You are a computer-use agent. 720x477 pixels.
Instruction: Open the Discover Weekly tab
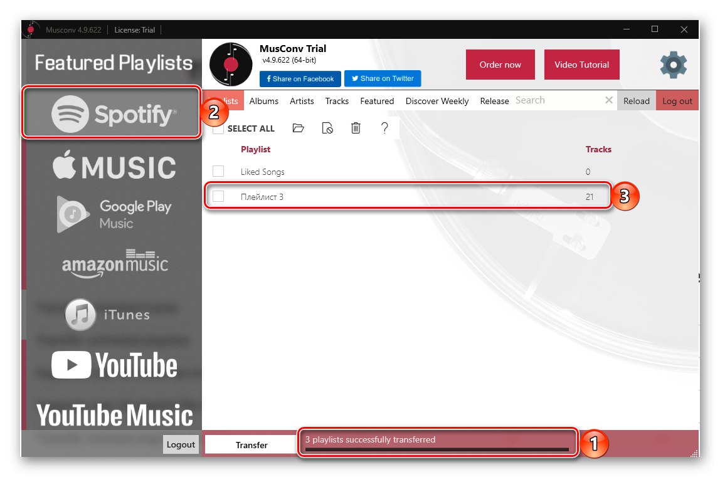[x=437, y=100]
